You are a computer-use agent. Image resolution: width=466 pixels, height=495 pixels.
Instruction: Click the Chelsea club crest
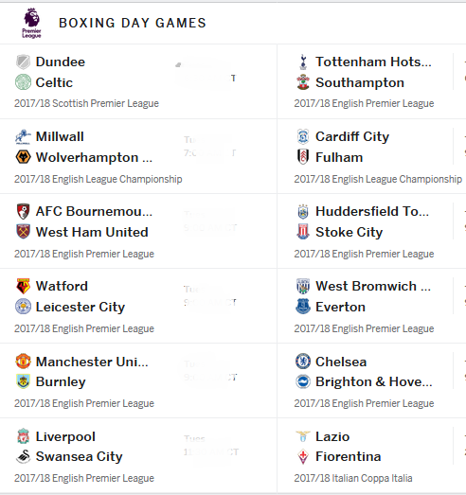pos(303,362)
